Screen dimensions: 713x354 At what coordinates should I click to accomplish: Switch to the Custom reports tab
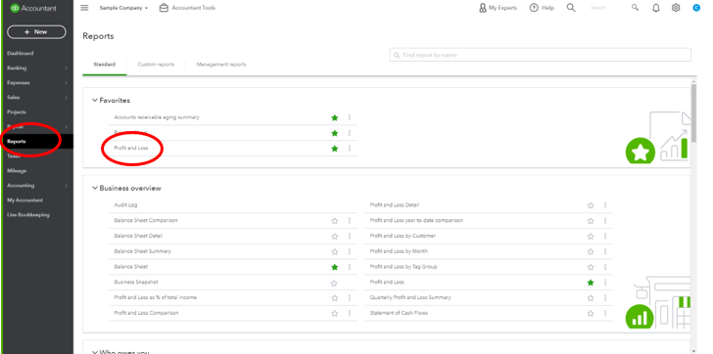pyautogui.click(x=156, y=65)
